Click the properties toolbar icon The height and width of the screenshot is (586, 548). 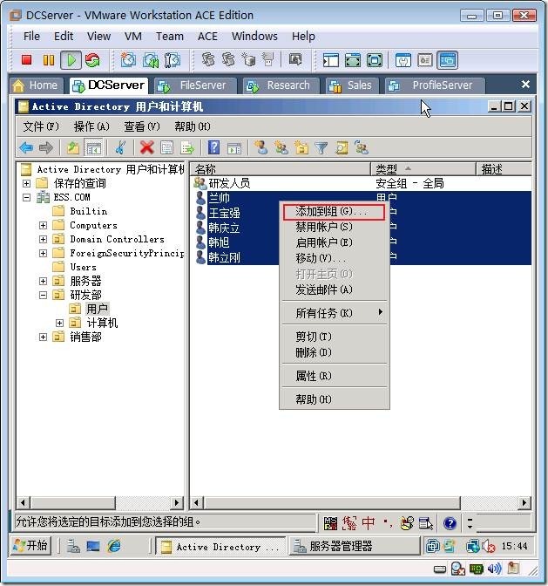(x=167, y=148)
